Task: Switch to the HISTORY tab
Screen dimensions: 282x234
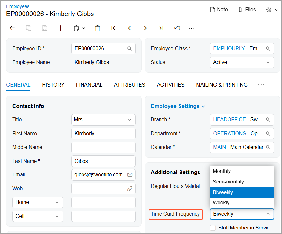Action: pos(53,85)
